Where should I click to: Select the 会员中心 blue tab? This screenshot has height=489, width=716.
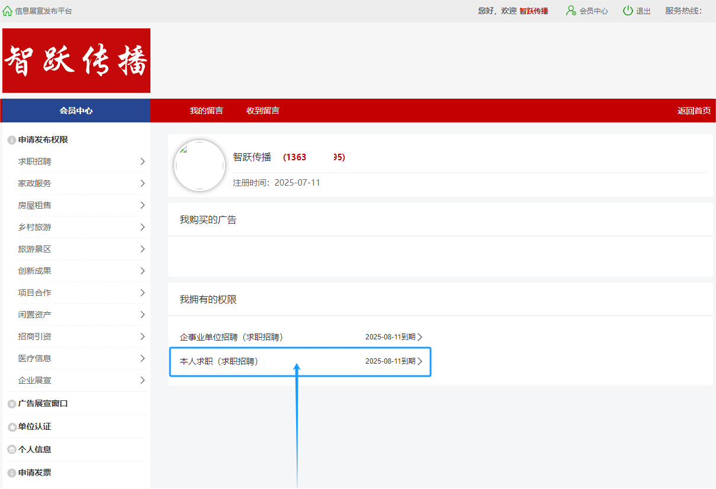point(76,111)
